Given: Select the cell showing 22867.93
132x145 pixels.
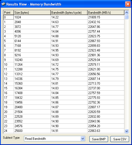Looking at the screenshot, I should 106,41.
